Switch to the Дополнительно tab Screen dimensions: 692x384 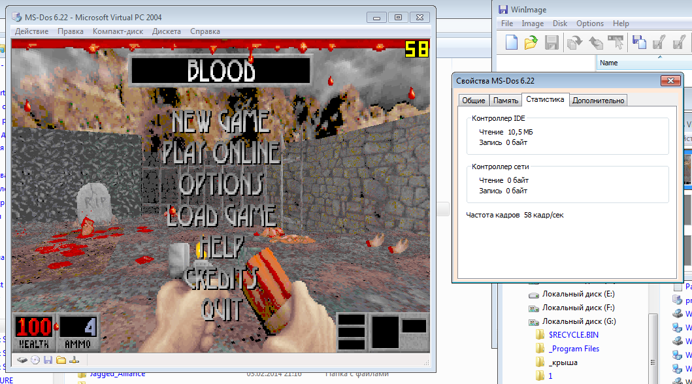[x=598, y=101]
